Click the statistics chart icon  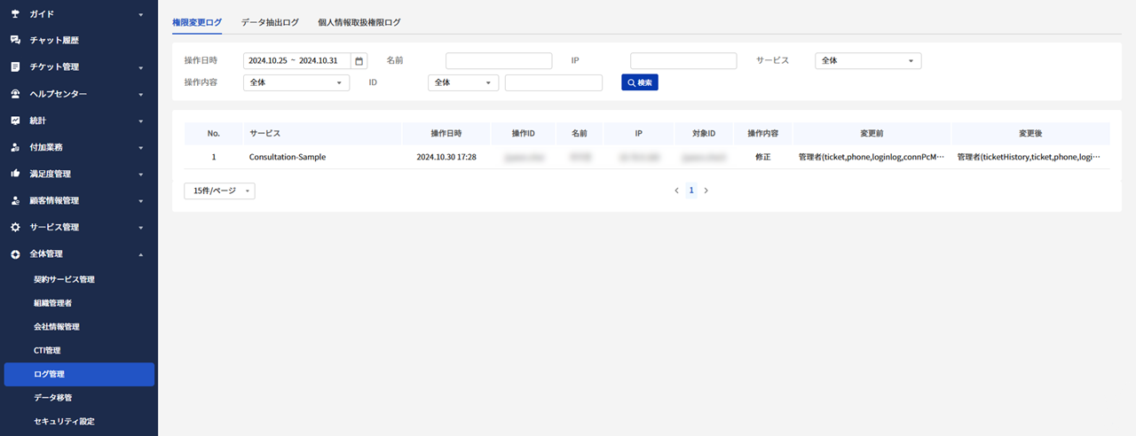(x=15, y=121)
